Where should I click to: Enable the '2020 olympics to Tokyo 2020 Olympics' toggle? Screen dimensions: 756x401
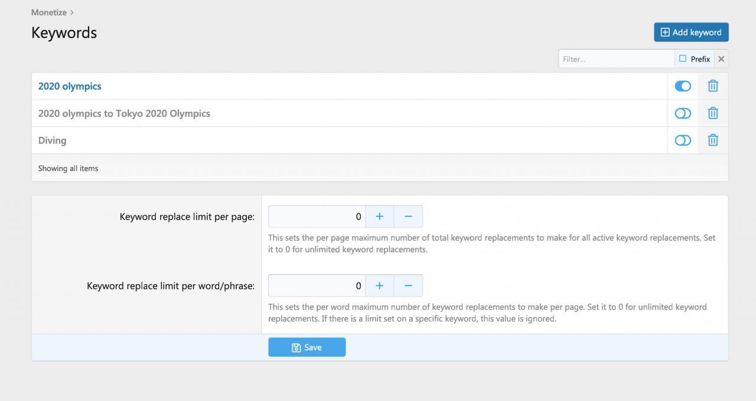pos(683,113)
